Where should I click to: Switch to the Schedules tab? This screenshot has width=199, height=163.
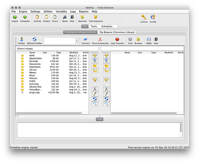click(x=107, y=27)
